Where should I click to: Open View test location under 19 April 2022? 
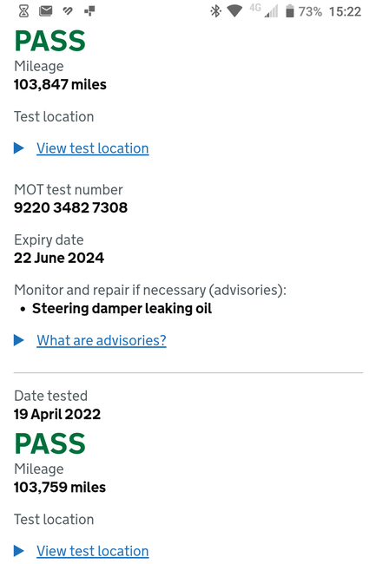click(92, 551)
